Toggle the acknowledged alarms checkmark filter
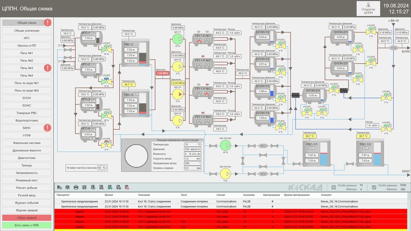 [x=374, y=187]
